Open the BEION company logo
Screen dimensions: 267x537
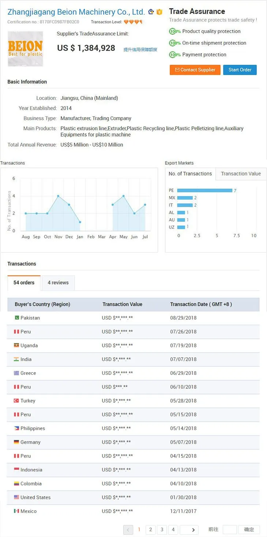pyautogui.click(x=26, y=49)
